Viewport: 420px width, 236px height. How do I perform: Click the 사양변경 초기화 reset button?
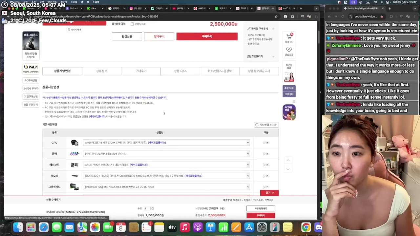coord(266,125)
